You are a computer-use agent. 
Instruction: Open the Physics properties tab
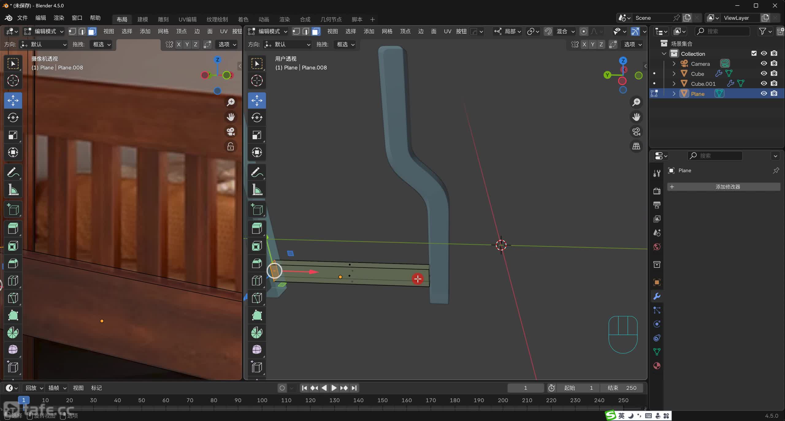click(657, 324)
